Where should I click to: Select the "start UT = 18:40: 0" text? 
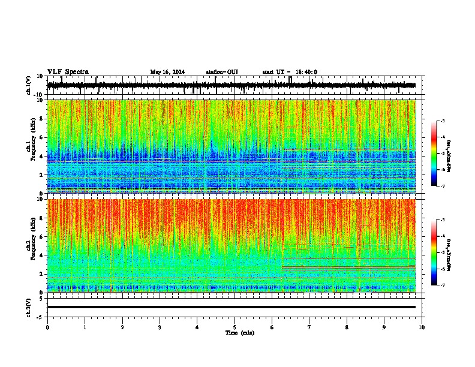(290, 72)
